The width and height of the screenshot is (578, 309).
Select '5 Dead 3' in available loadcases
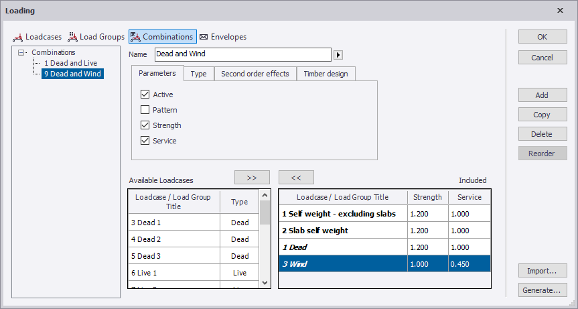click(x=194, y=256)
